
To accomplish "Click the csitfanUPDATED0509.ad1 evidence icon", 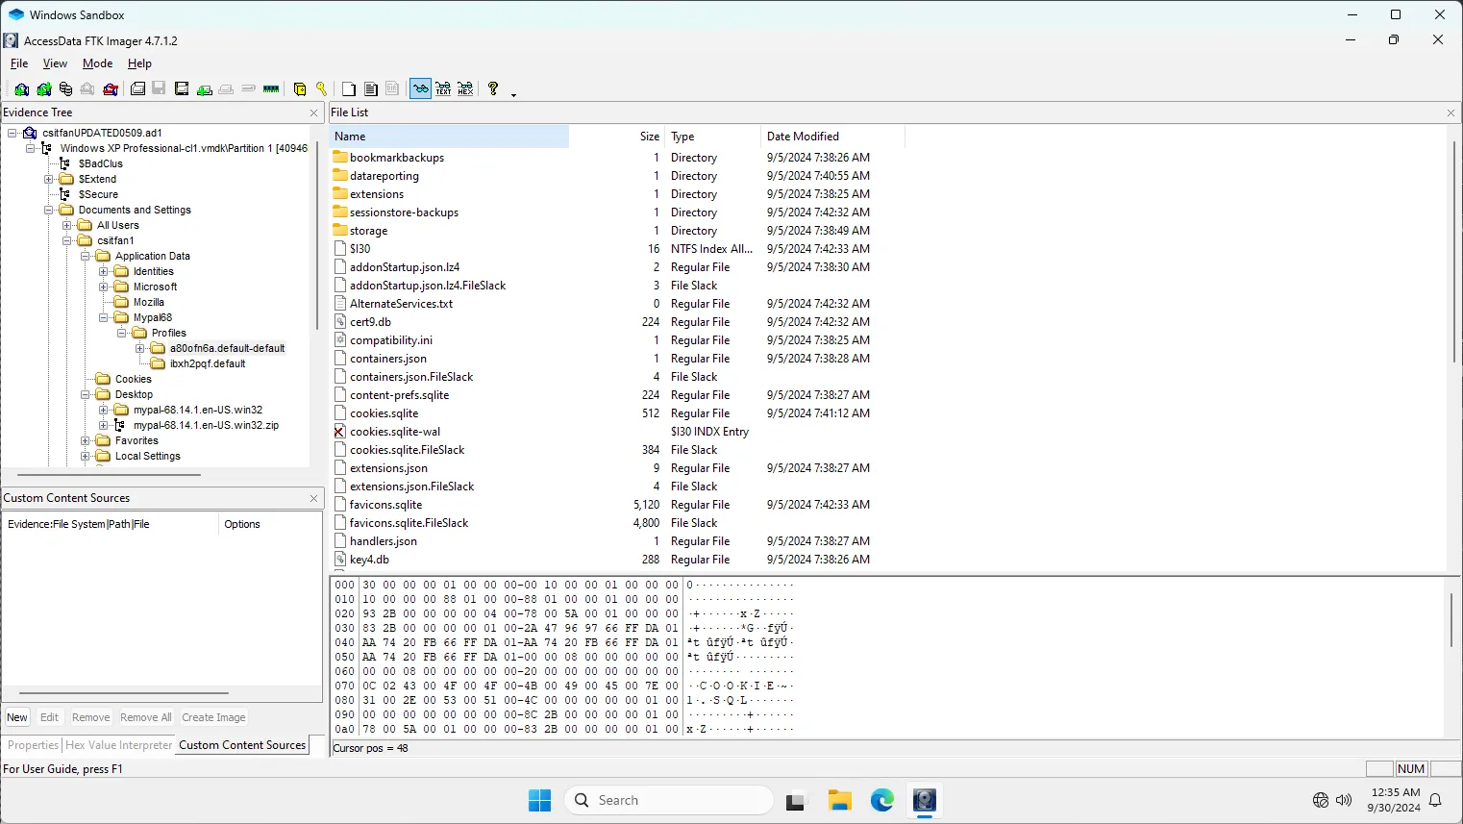I will click(x=30, y=133).
